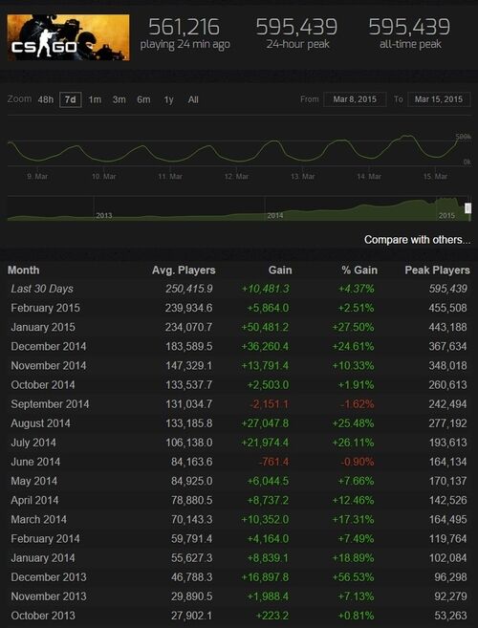
Task: Select the May 2014 row label
Action: tap(34, 481)
